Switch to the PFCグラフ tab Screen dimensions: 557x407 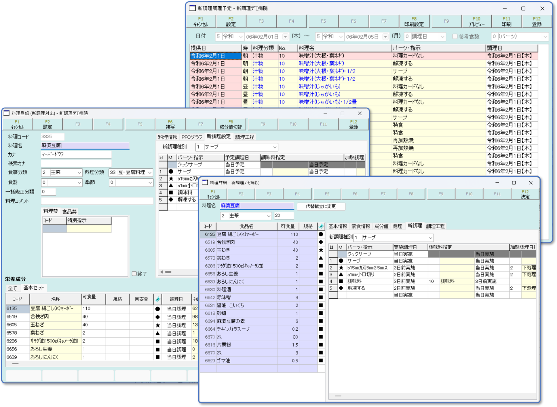click(x=192, y=137)
